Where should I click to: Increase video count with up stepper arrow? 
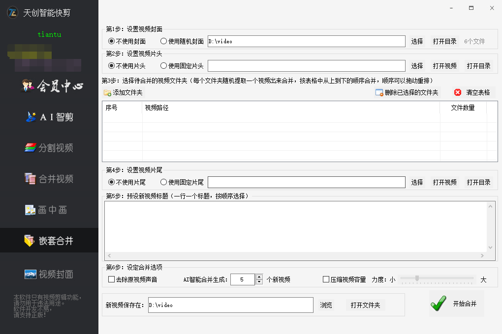coord(259,277)
